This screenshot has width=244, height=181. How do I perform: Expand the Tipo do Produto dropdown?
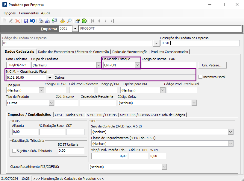coord(51,103)
